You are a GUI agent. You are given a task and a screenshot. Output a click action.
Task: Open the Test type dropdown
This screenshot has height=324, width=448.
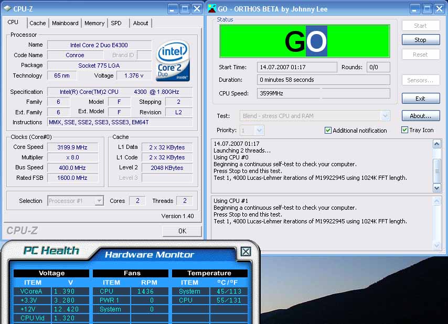click(385, 116)
